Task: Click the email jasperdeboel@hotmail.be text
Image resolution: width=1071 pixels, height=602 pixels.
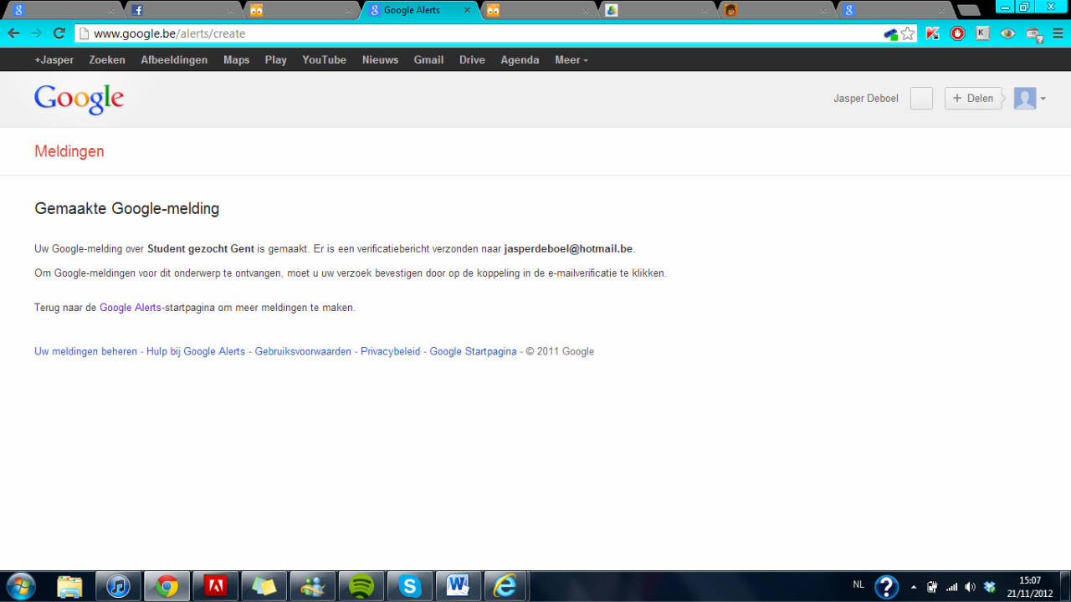Action: [x=568, y=249]
